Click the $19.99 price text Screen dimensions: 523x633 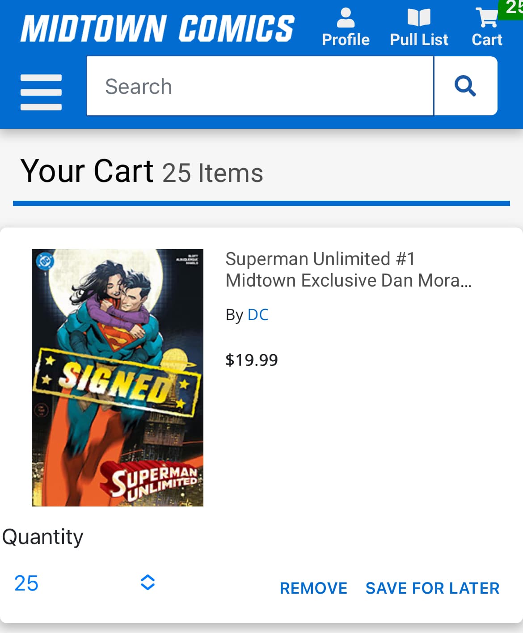[252, 360]
